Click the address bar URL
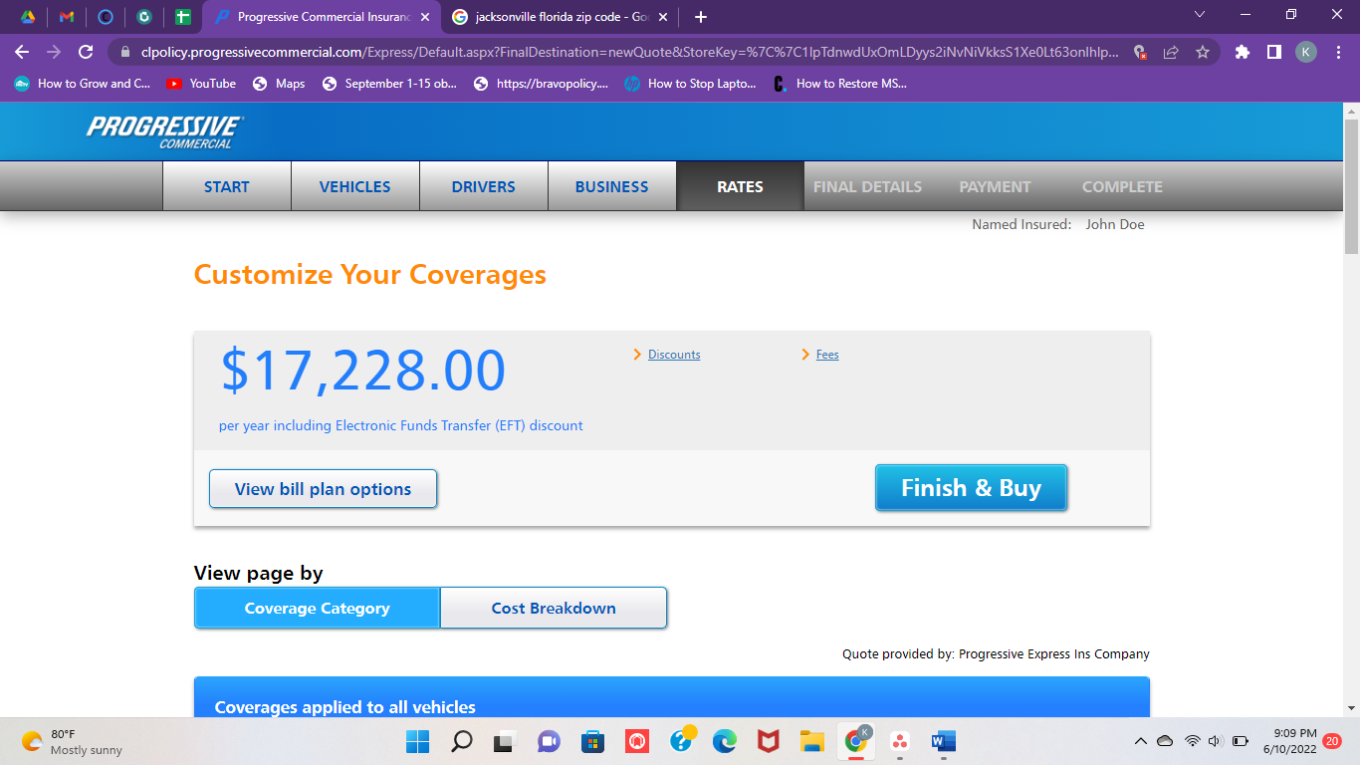 click(x=629, y=52)
